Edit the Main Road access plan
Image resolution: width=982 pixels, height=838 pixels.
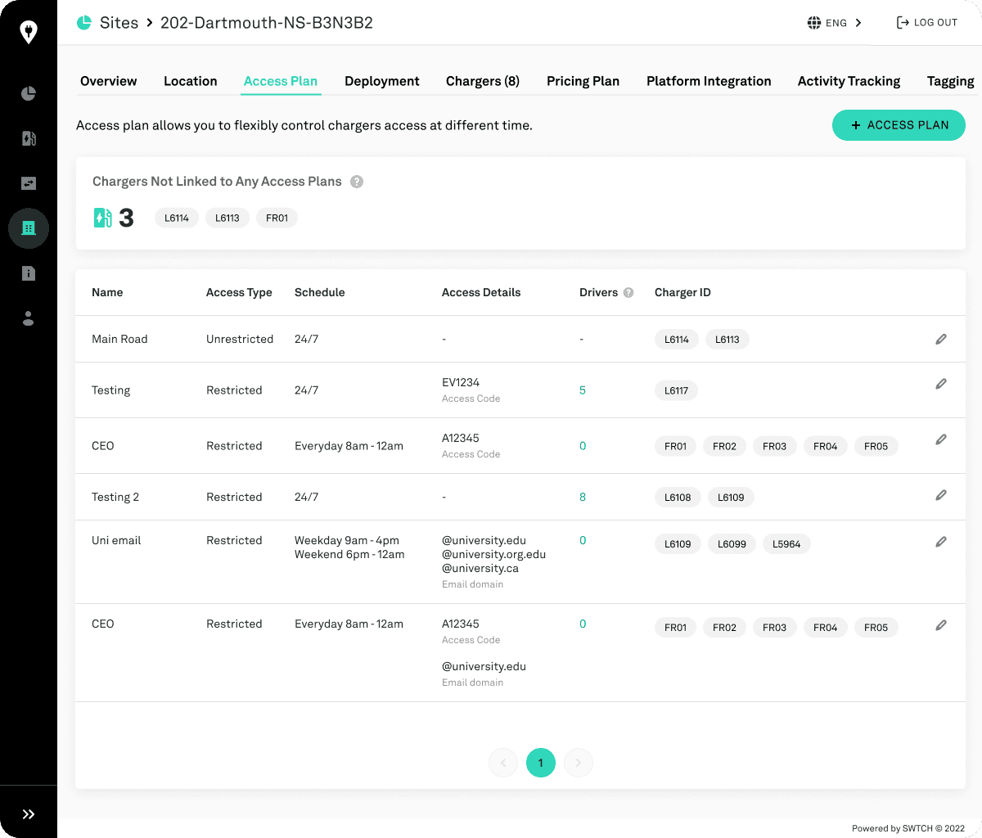pyautogui.click(x=941, y=339)
